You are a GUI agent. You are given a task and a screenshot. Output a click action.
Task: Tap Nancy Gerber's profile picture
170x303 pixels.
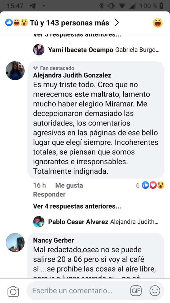(15, 243)
